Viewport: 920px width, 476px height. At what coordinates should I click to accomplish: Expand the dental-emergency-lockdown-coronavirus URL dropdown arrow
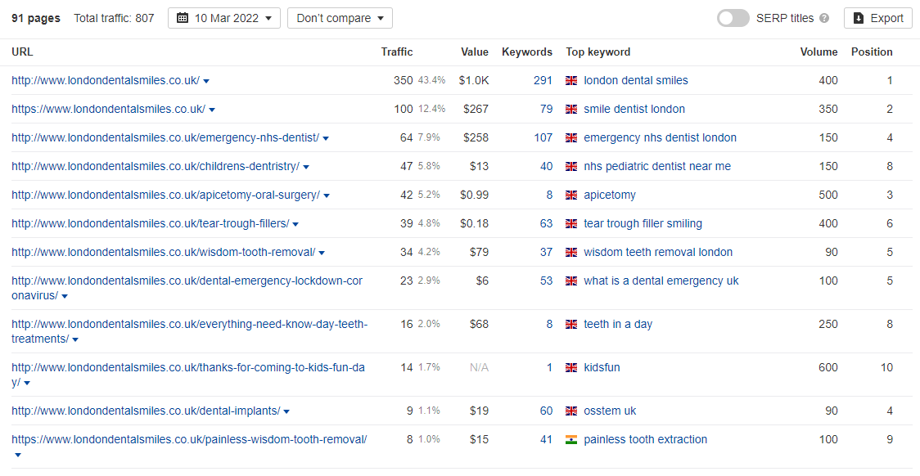(x=65, y=297)
